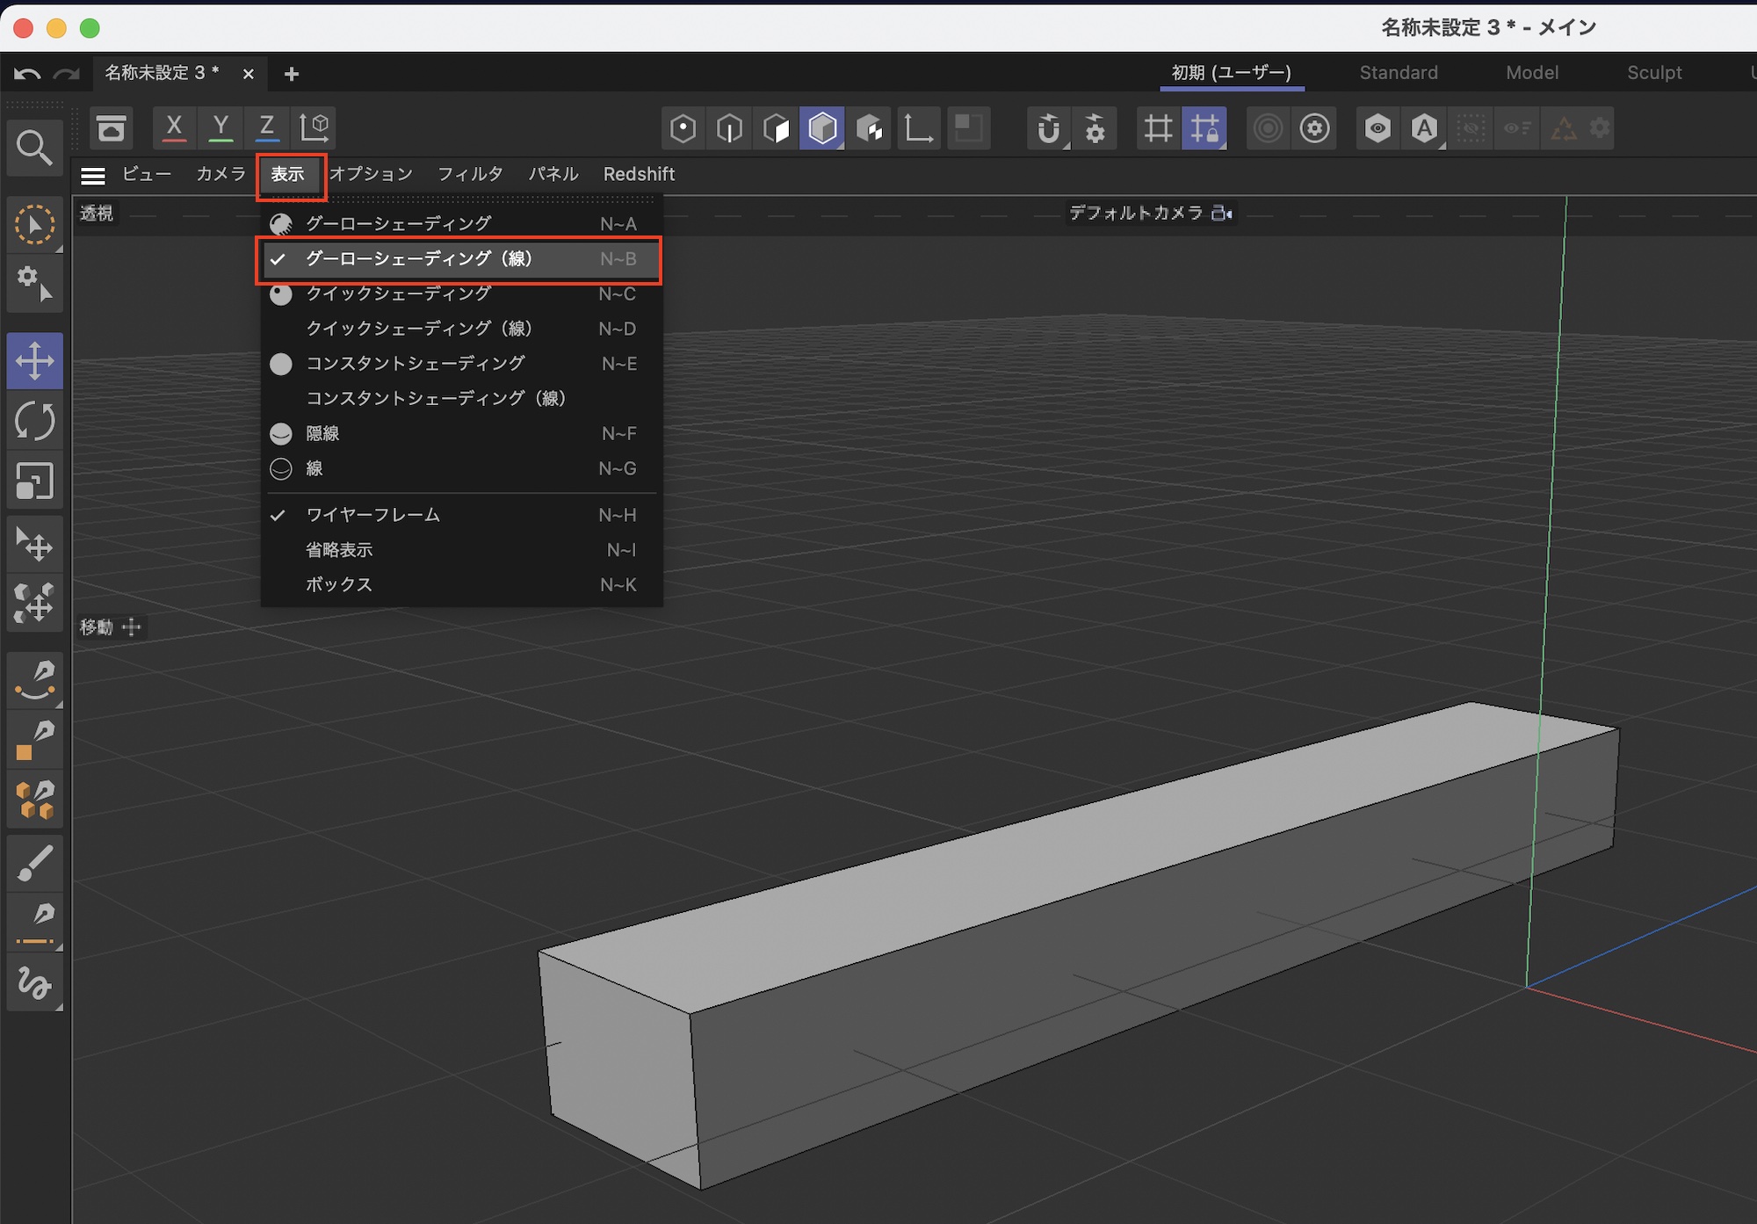The width and height of the screenshot is (1757, 1224).
Task: Click the search magnifier icon
Action: (34, 148)
